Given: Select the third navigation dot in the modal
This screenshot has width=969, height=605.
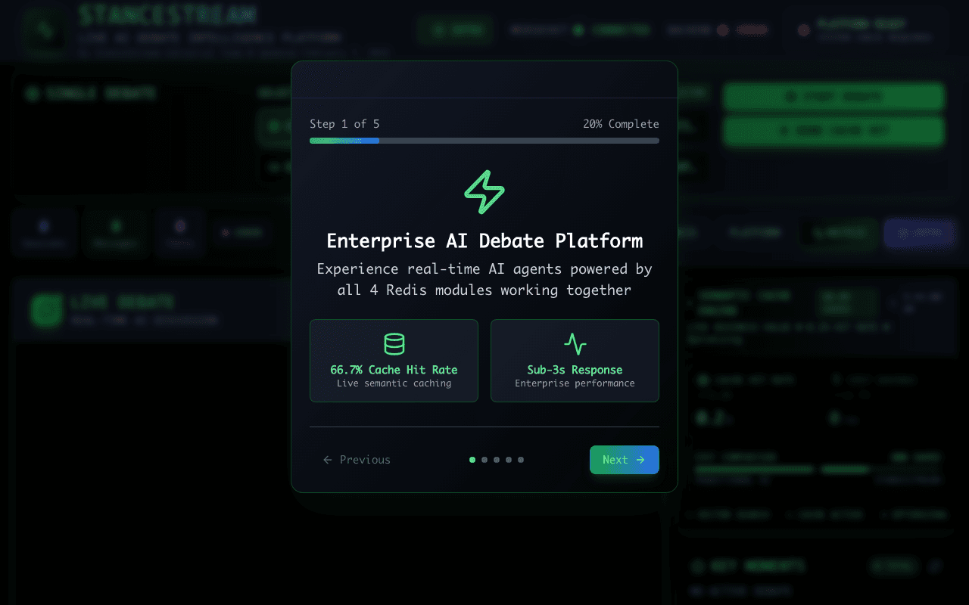Looking at the screenshot, I should (x=497, y=459).
